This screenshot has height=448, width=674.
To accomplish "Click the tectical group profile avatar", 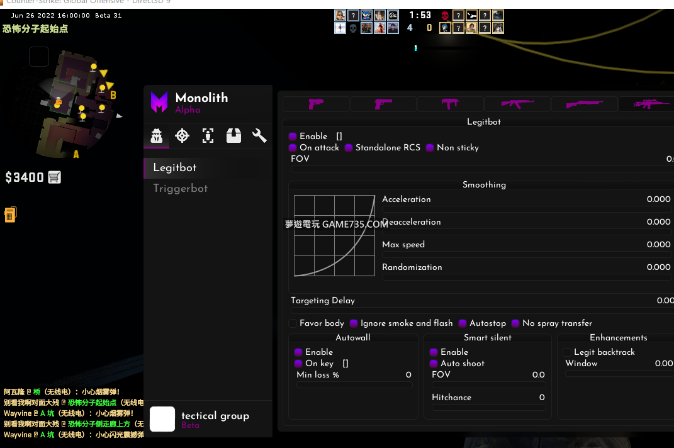I will (x=162, y=419).
